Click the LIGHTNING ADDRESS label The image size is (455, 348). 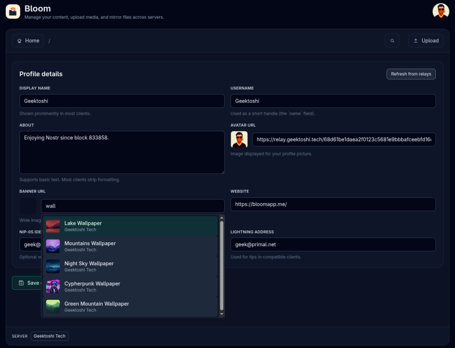(x=252, y=232)
